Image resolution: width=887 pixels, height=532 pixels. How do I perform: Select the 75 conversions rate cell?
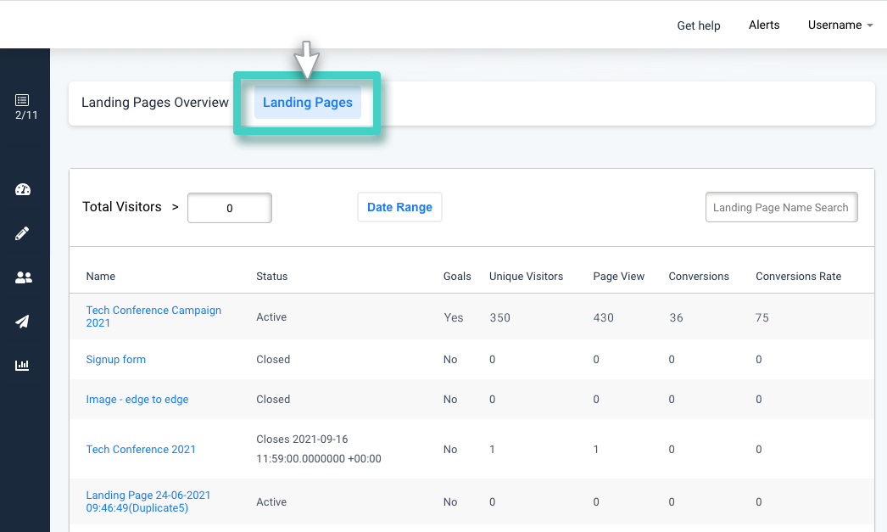click(x=762, y=317)
